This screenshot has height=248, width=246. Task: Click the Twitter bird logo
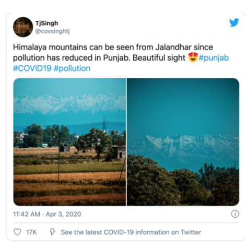click(234, 22)
